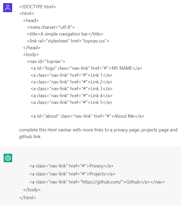The height and width of the screenshot is (205, 181).
Task: Click the purple user avatar icon
Action: coord(8,8)
